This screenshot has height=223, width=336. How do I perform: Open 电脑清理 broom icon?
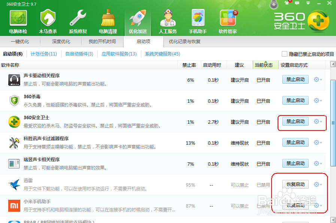point(108,18)
